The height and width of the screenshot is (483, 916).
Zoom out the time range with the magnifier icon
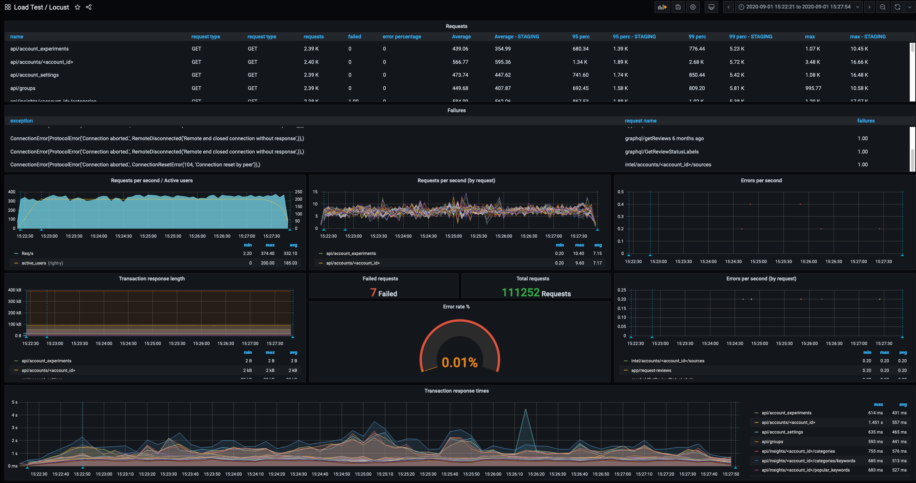click(882, 7)
